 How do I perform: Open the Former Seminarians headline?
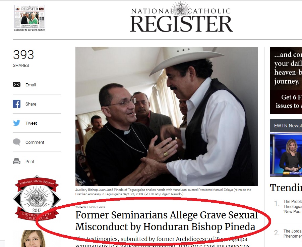point(167,221)
